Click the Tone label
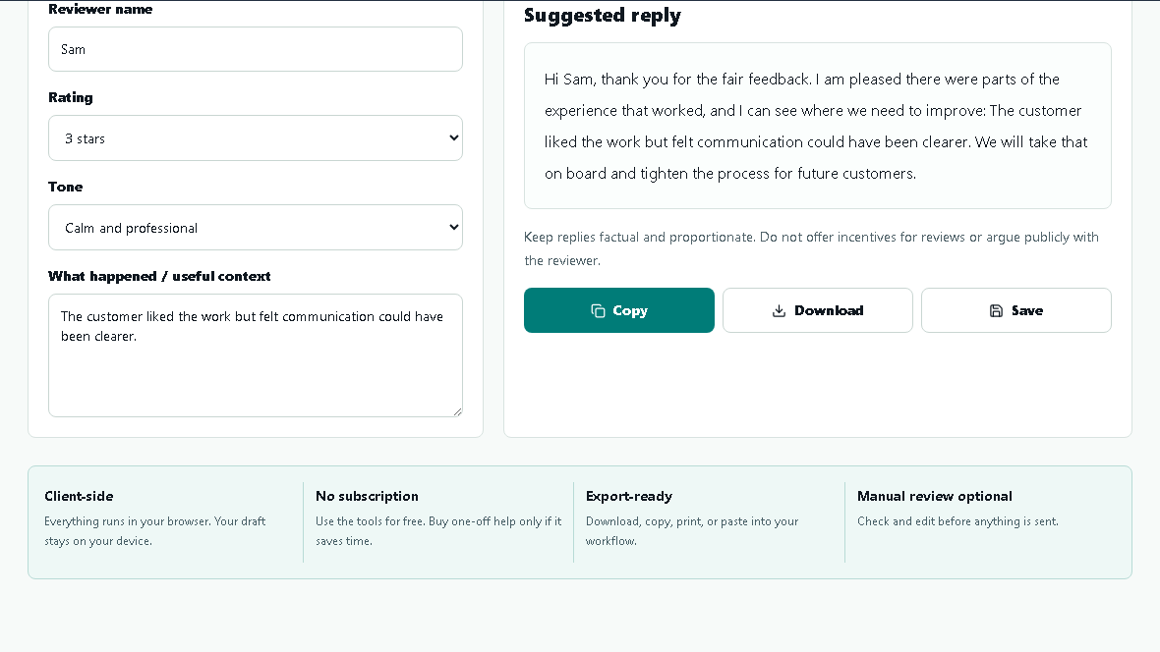This screenshot has height=652, width=1160. (x=65, y=187)
